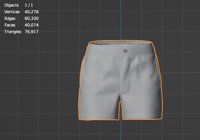Click the Objects count '1 / 1'
The height and width of the screenshot is (140, 200).
29,5
